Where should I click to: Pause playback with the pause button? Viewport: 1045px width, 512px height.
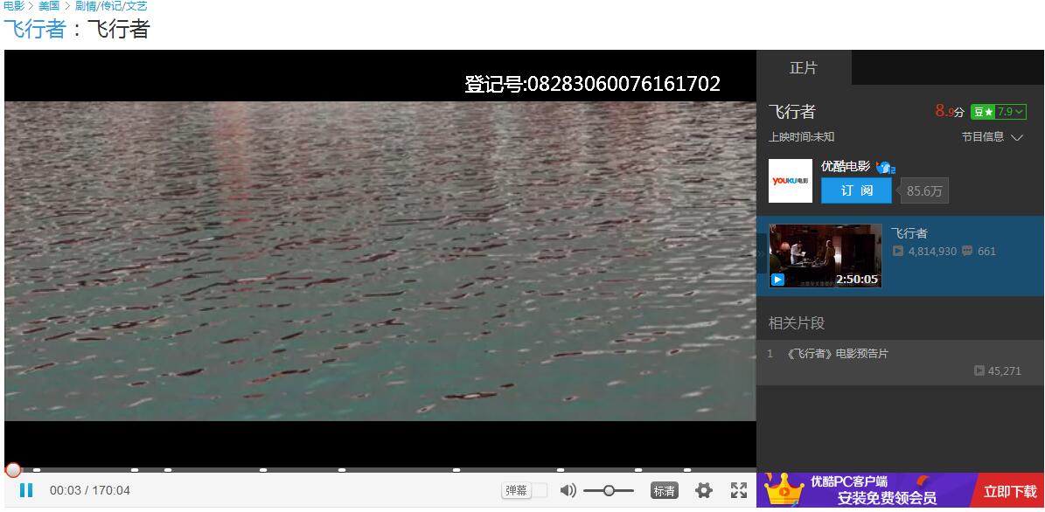[x=27, y=490]
